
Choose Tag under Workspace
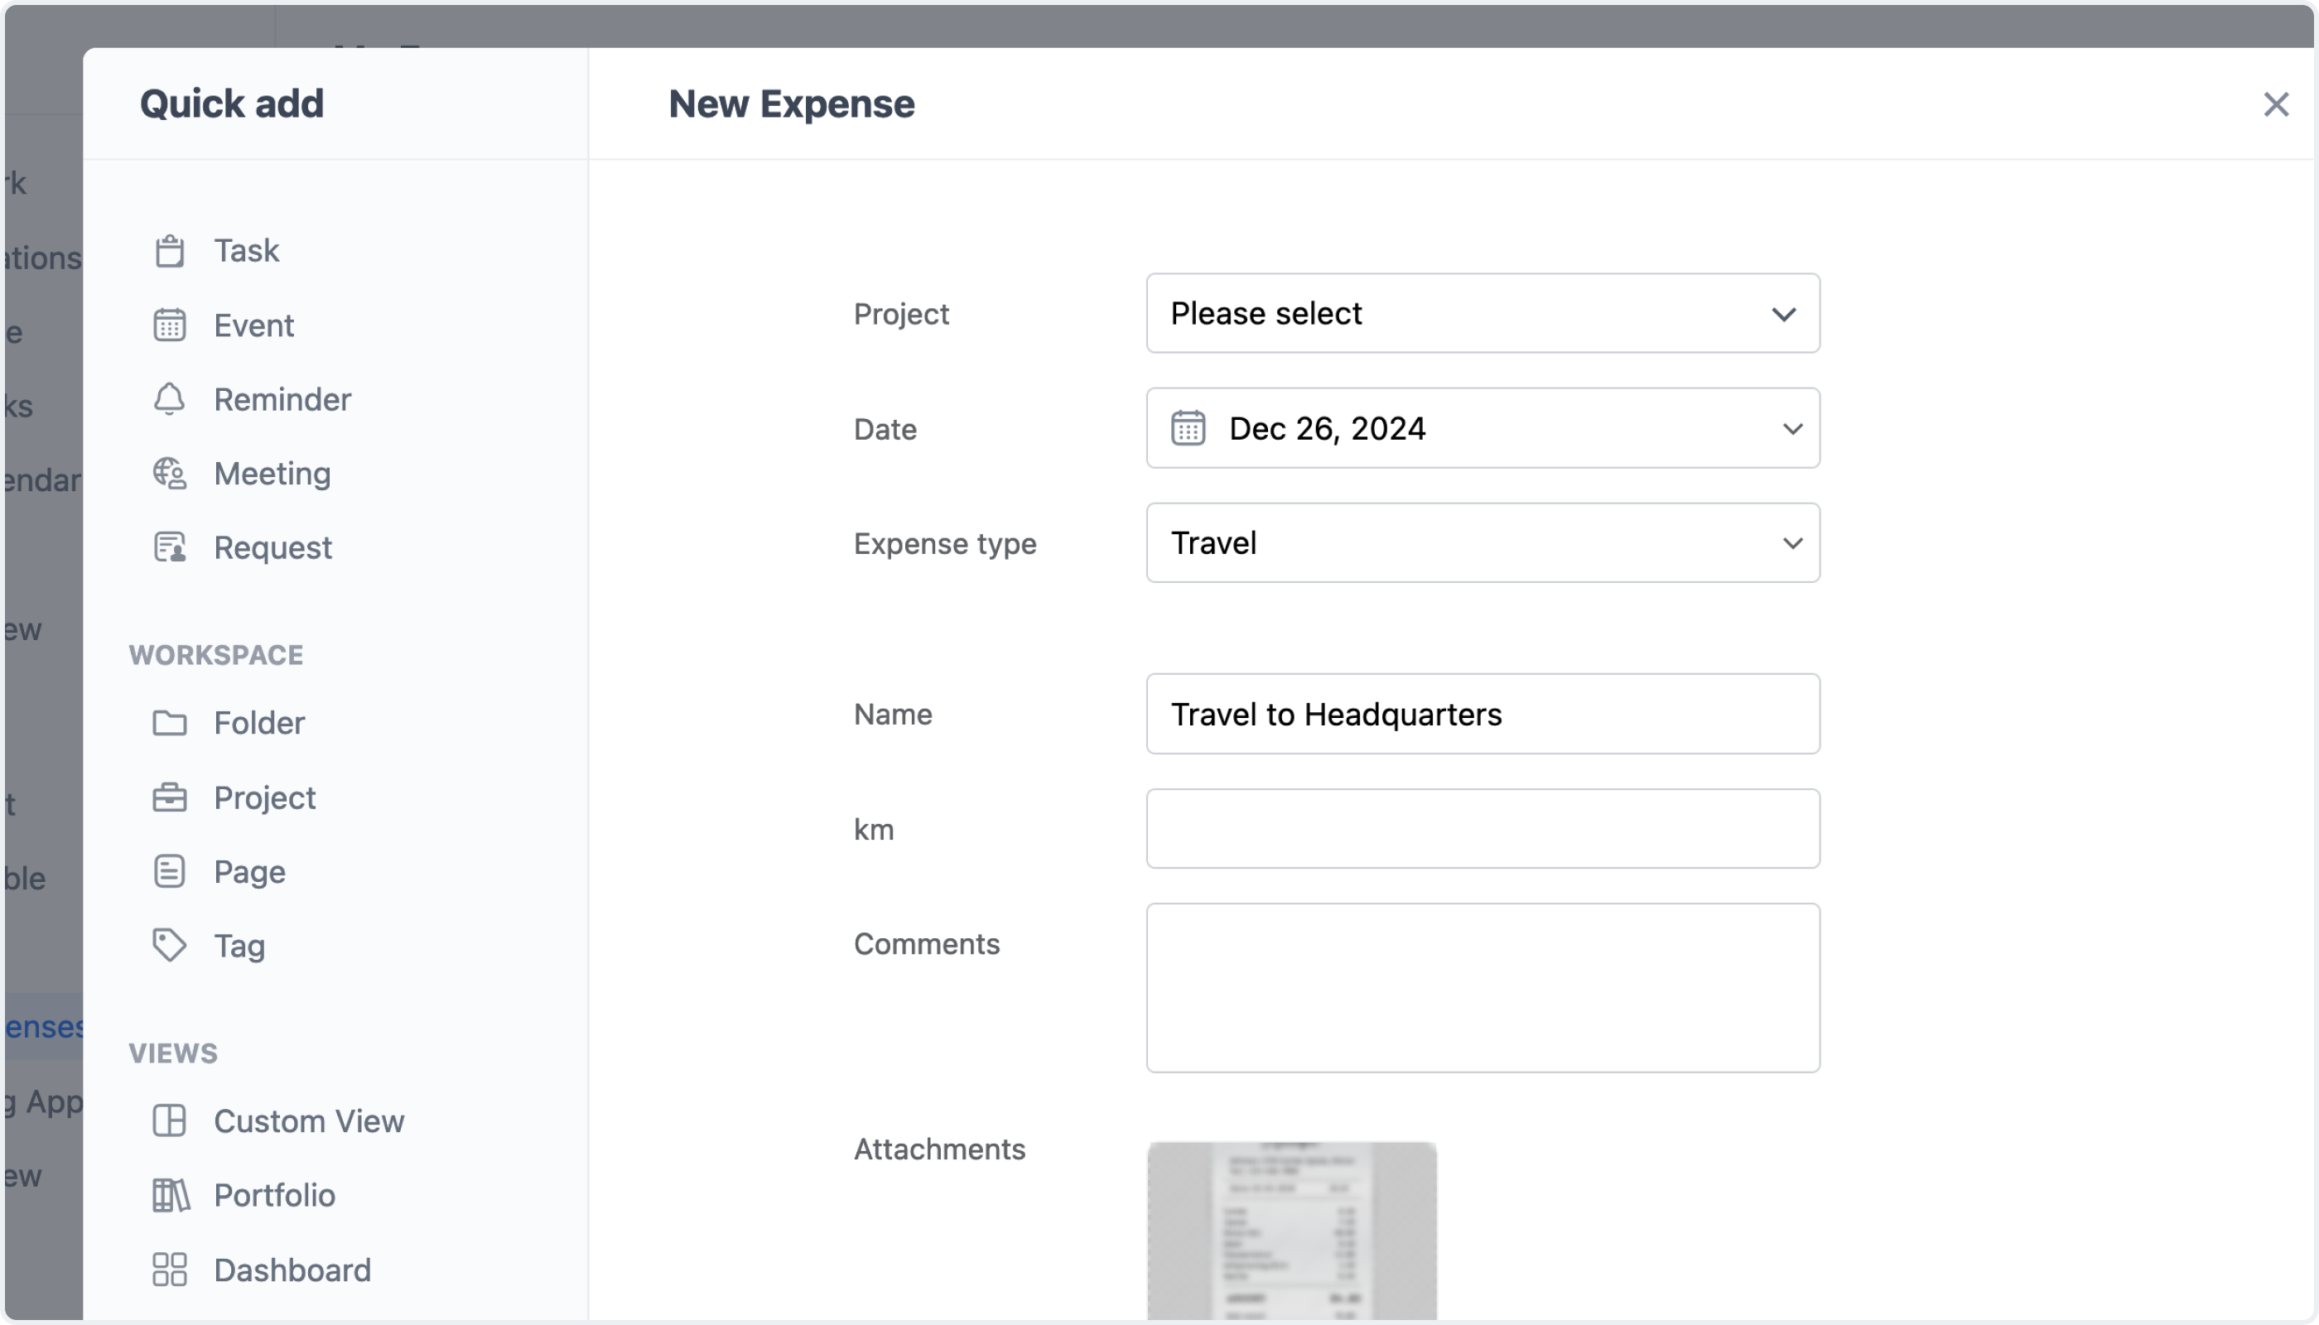[239, 946]
